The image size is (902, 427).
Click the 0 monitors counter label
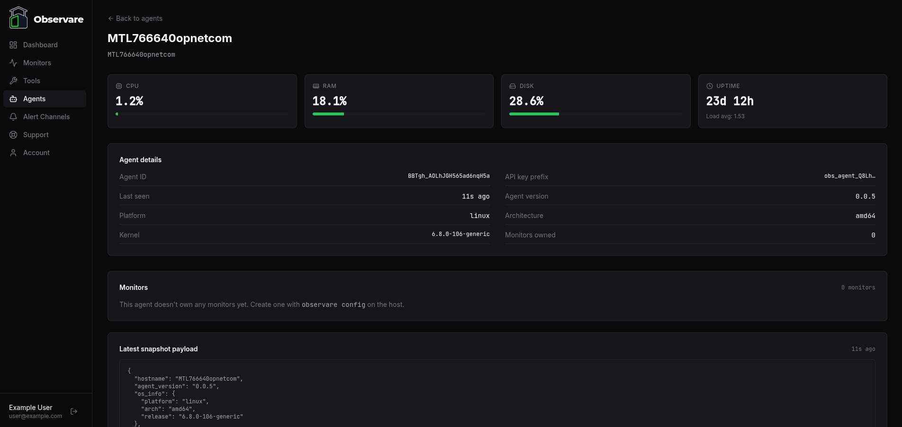coord(858,288)
